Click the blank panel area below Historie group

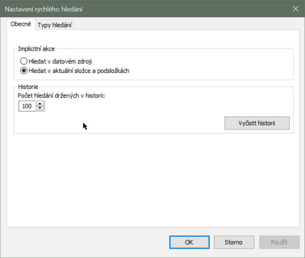pos(153,180)
